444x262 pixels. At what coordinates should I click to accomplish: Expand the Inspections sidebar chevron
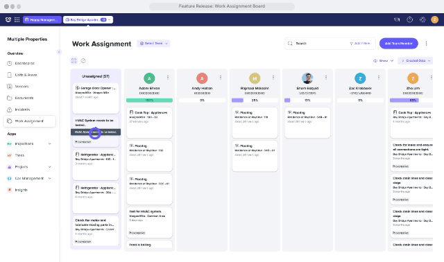point(50,143)
